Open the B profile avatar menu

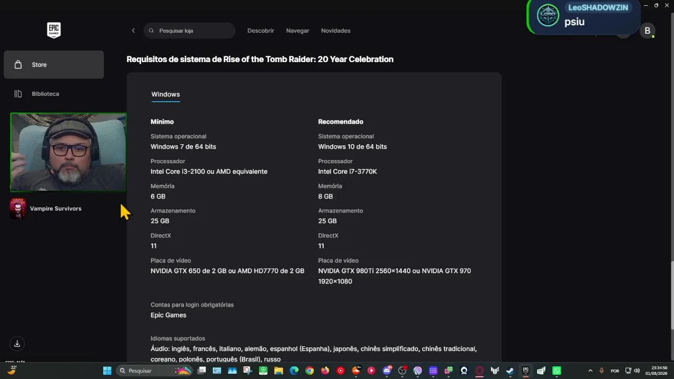point(647,31)
